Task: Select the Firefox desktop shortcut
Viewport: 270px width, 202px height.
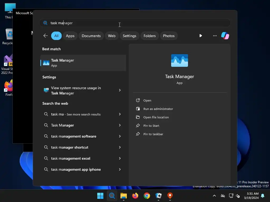Action: [x=8, y=88]
